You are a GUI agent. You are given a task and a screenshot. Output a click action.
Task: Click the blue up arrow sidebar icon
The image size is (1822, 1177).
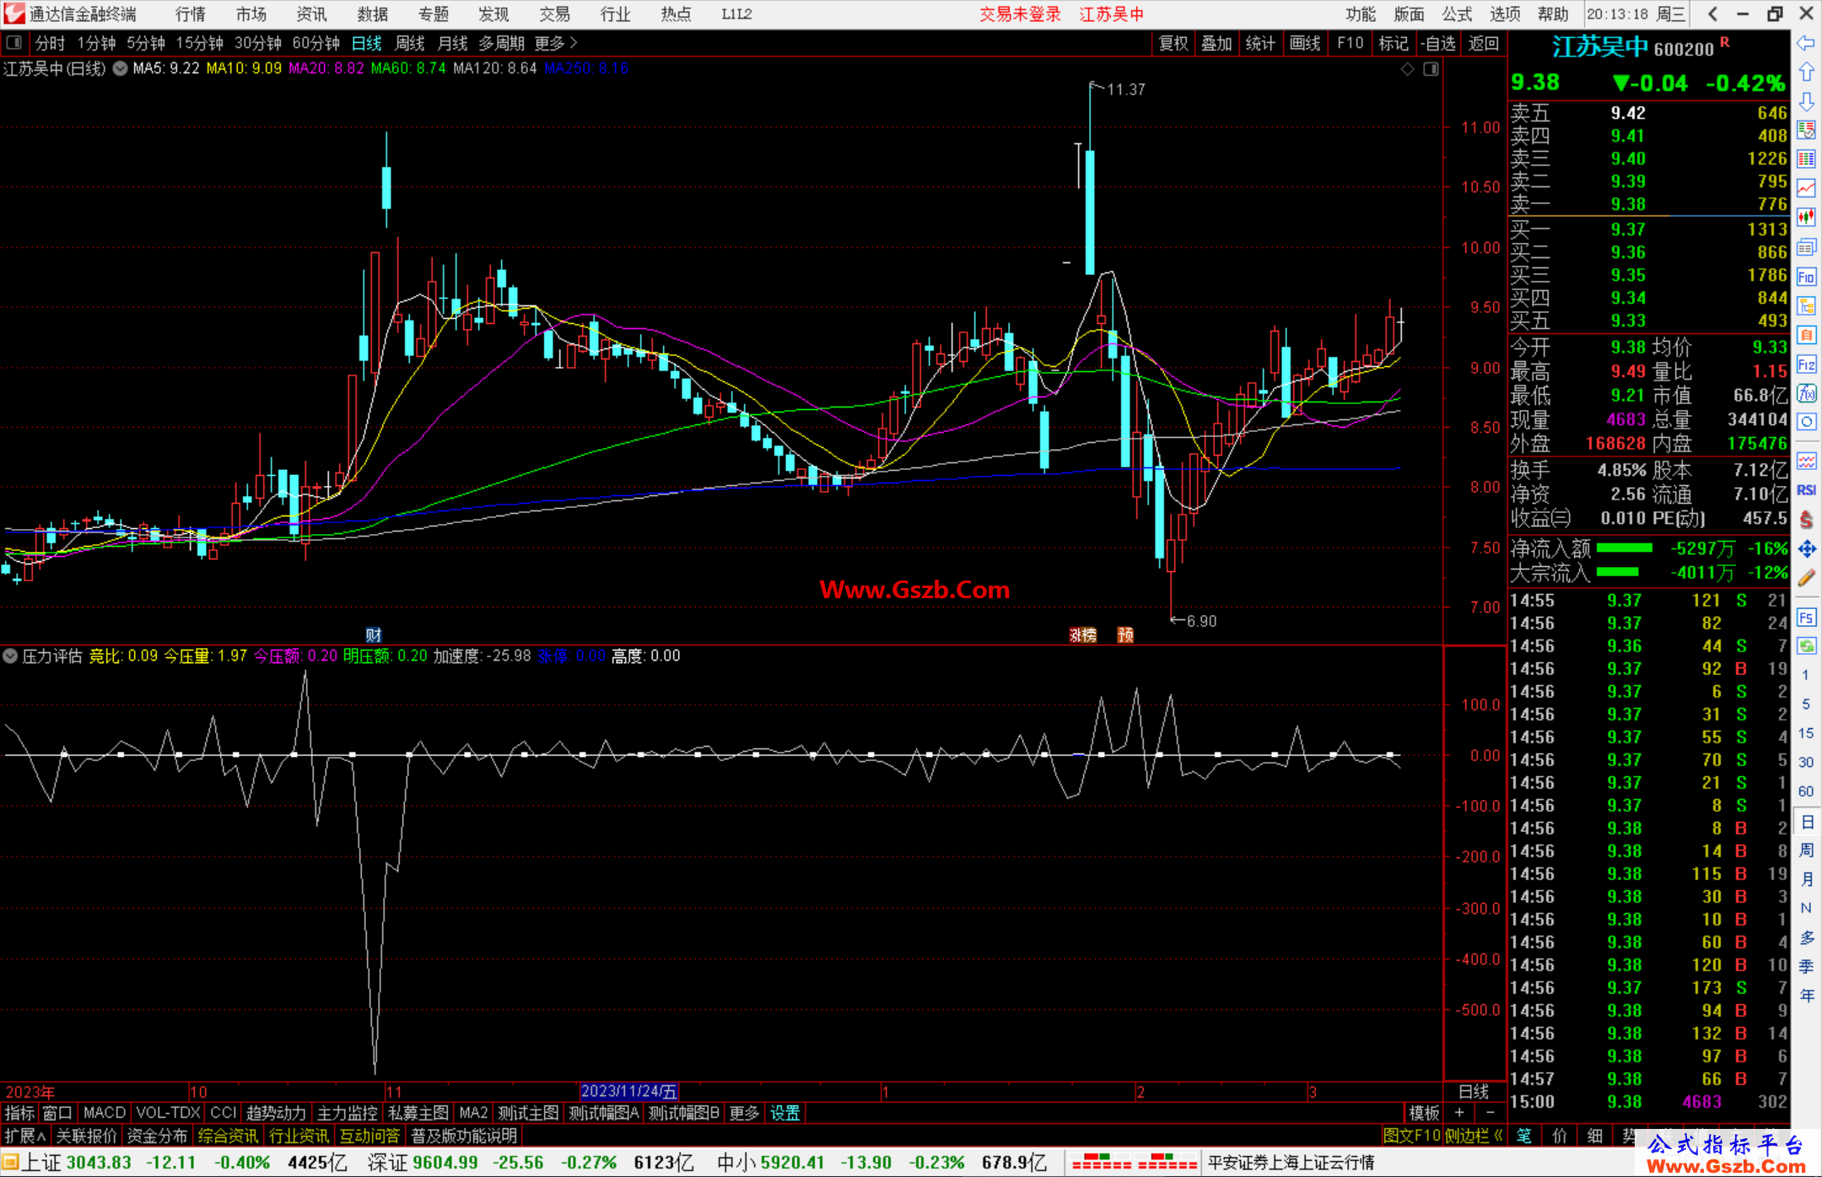coord(1806,73)
